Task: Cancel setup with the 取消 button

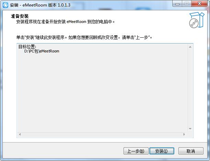Action: point(191,151)
